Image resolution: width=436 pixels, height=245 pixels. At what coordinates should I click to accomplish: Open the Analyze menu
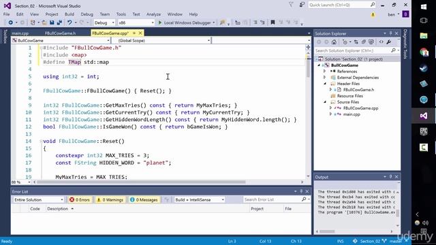click(153, 14)
